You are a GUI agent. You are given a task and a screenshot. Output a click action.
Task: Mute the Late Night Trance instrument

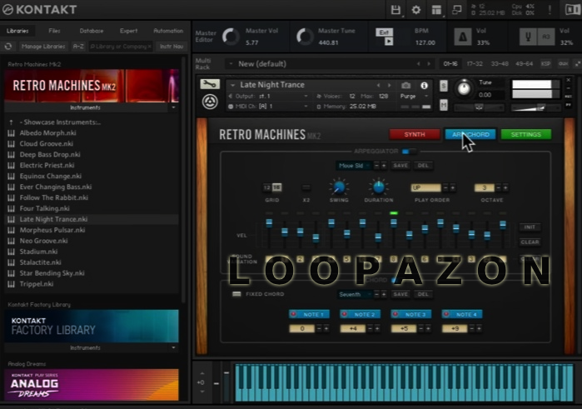444,106
